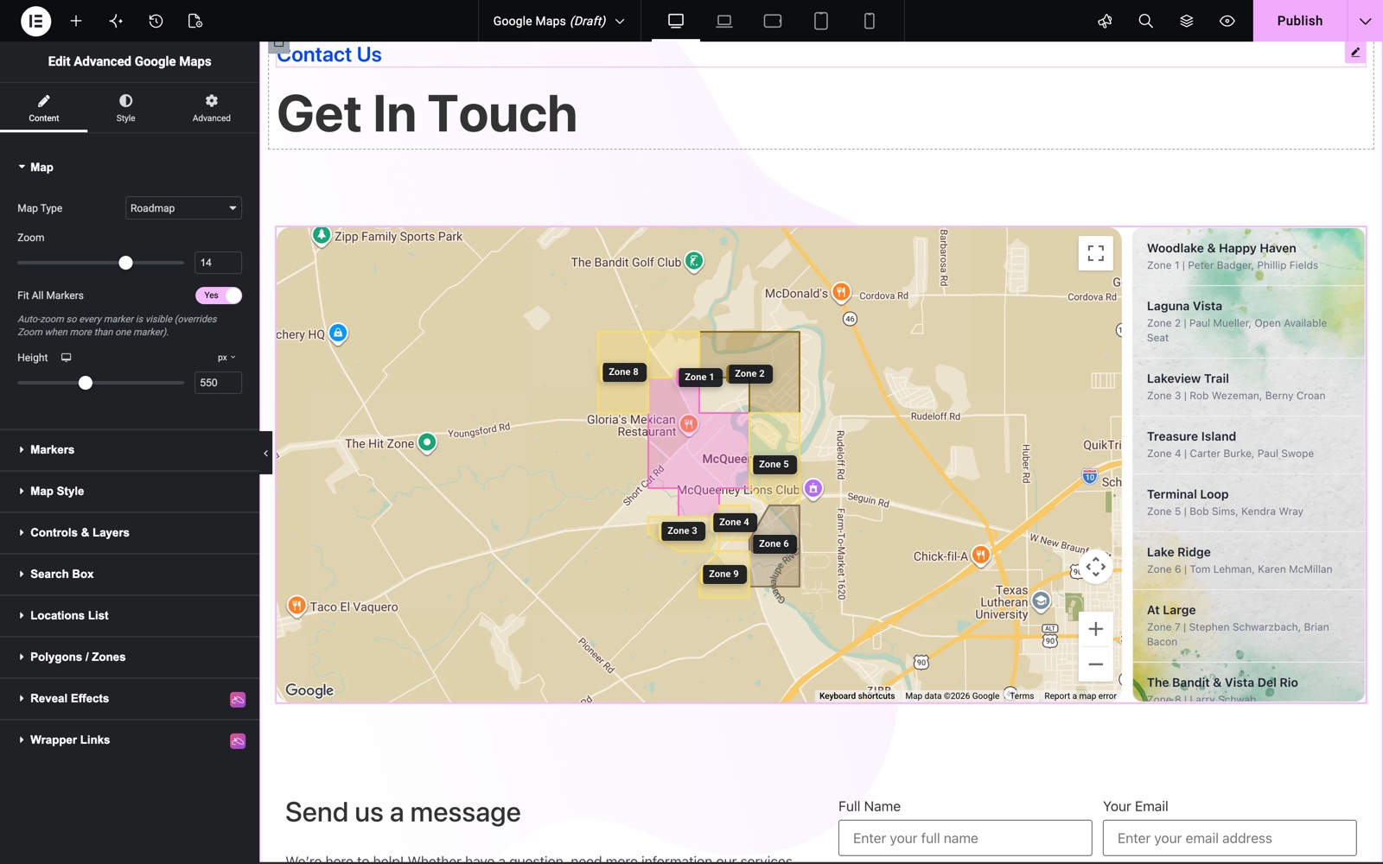Select Laguna Vista in locations list

1249,321
